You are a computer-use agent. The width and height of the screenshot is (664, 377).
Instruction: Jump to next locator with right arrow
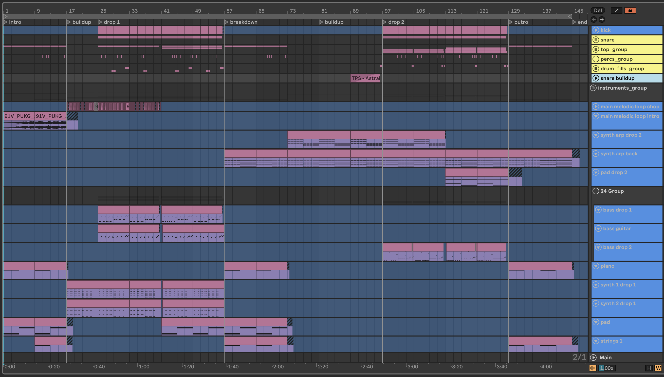pos(602,19)
